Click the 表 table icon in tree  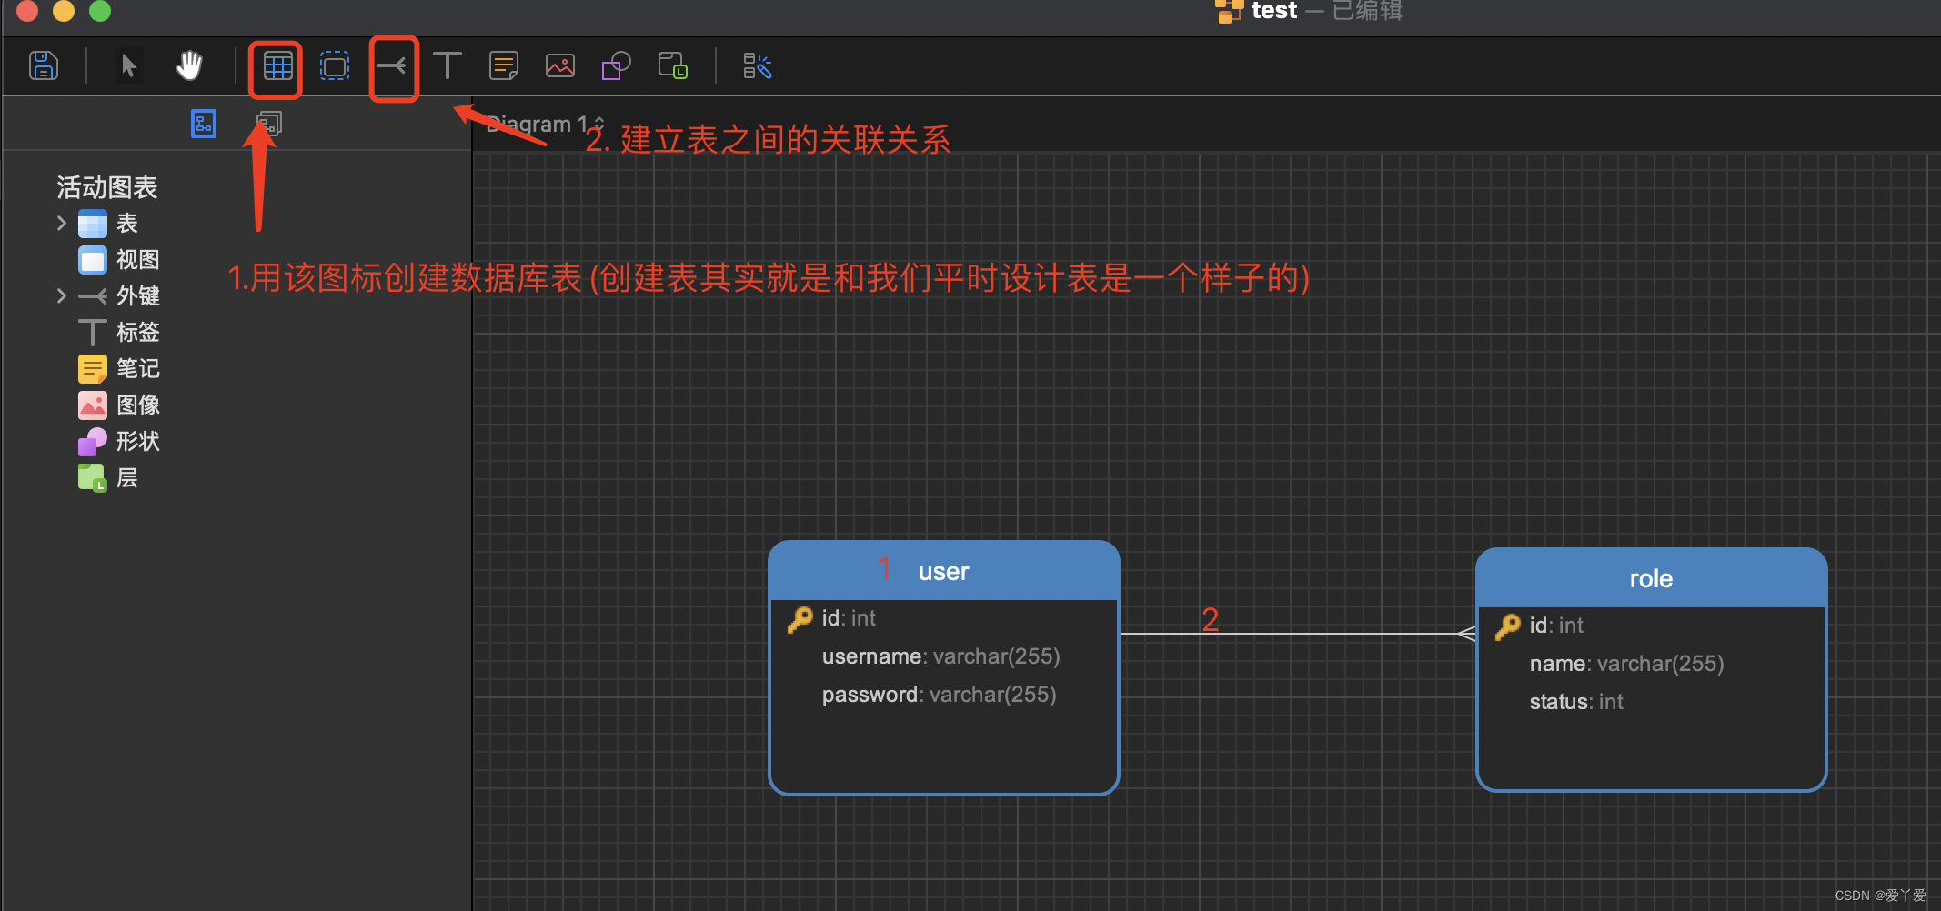point(93,224)
